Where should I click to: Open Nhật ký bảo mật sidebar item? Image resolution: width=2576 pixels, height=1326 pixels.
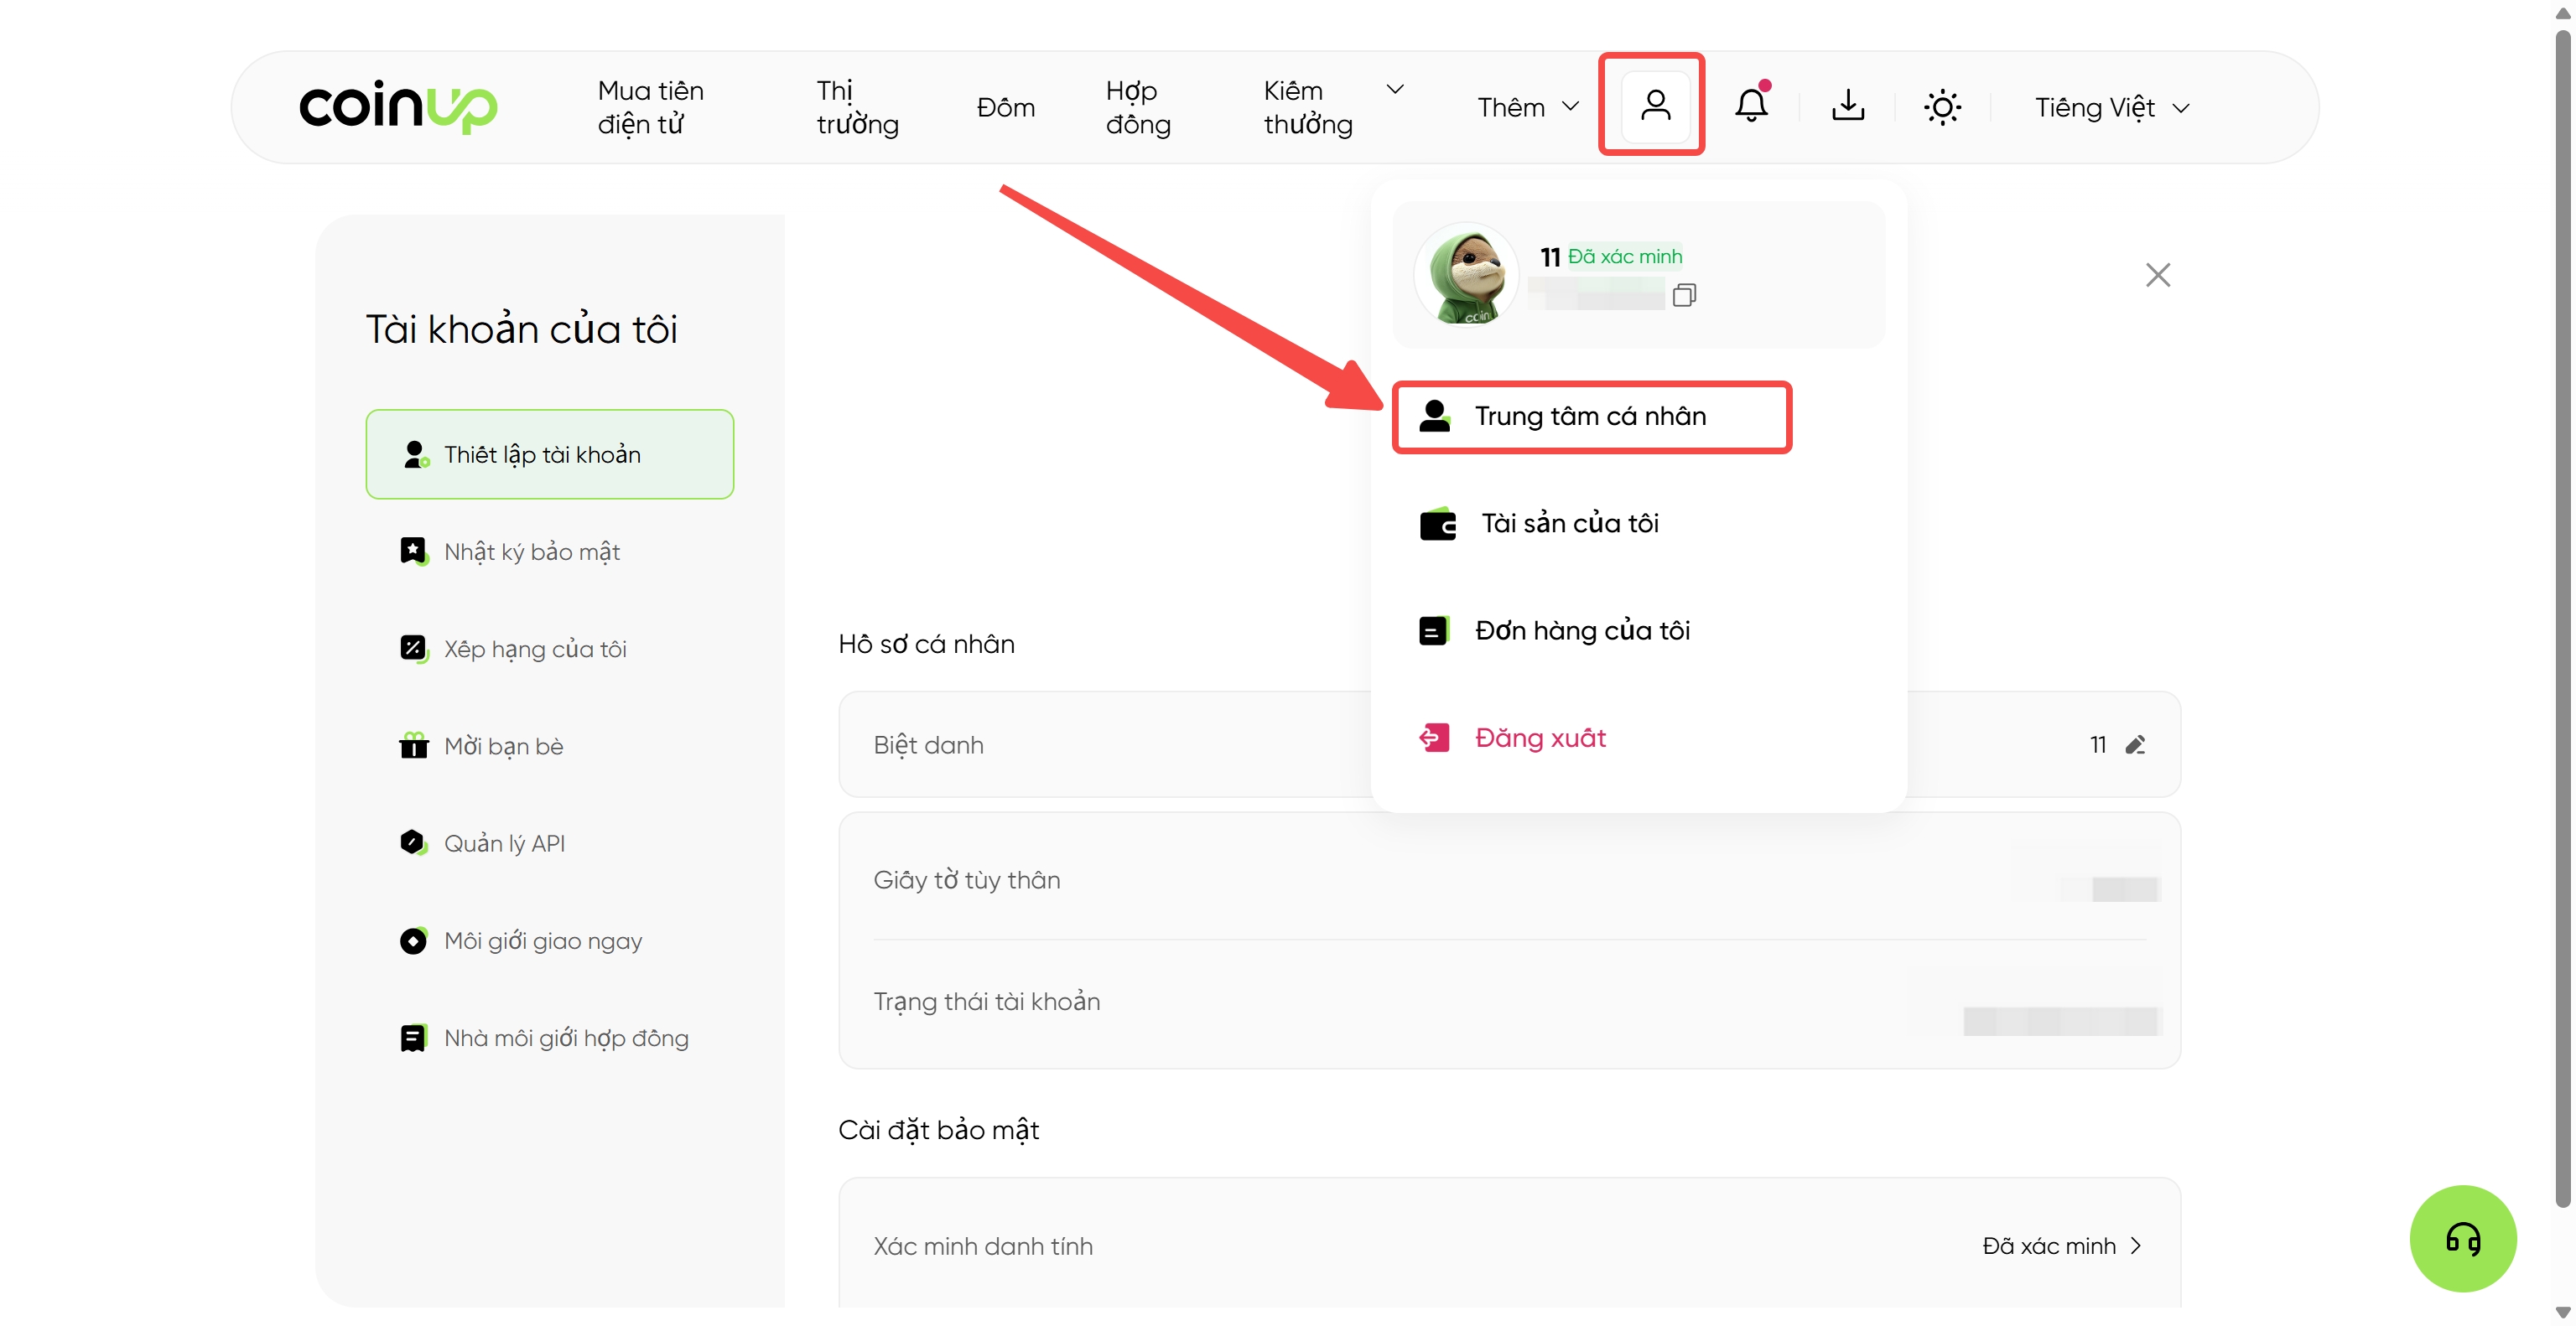coord(531,552)
